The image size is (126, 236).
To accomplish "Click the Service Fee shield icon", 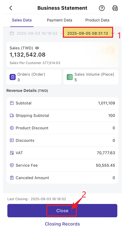I will pos(12,165).
